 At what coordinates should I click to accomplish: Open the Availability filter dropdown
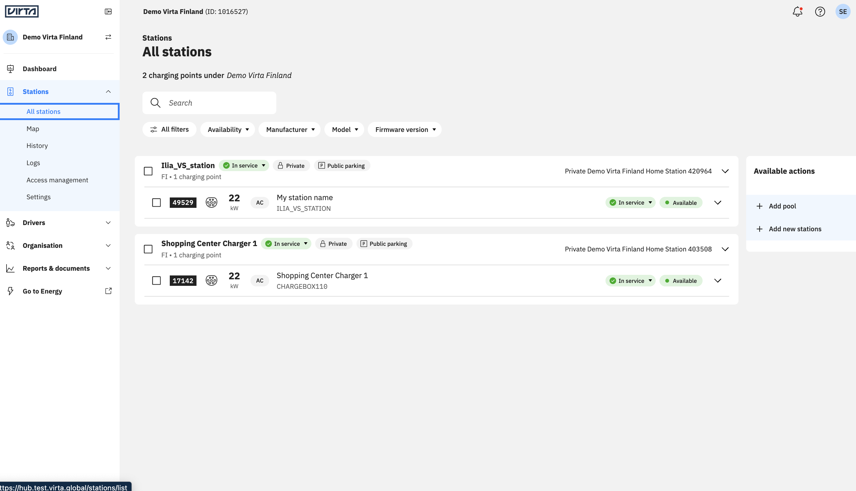coord(228,130)
